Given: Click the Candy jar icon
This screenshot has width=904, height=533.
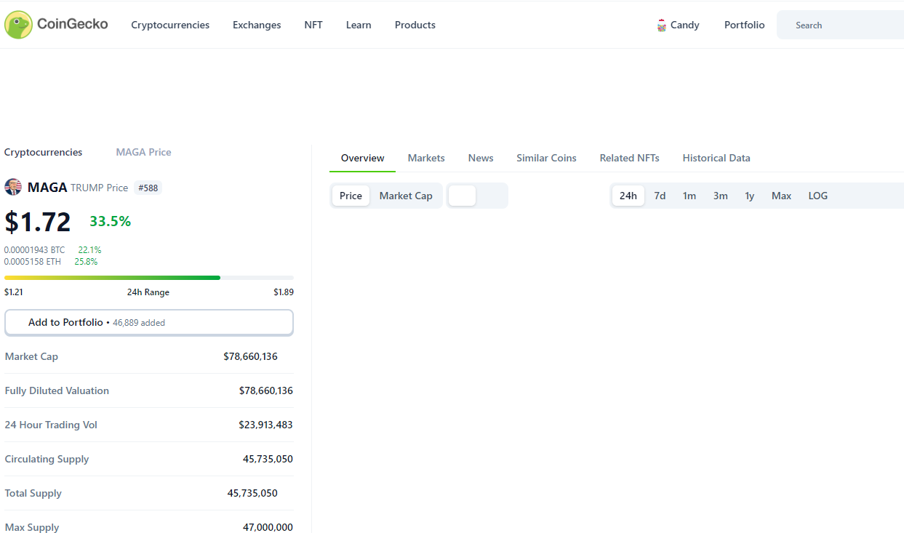Looking at the screenshot, I should (x=661, y=25).
